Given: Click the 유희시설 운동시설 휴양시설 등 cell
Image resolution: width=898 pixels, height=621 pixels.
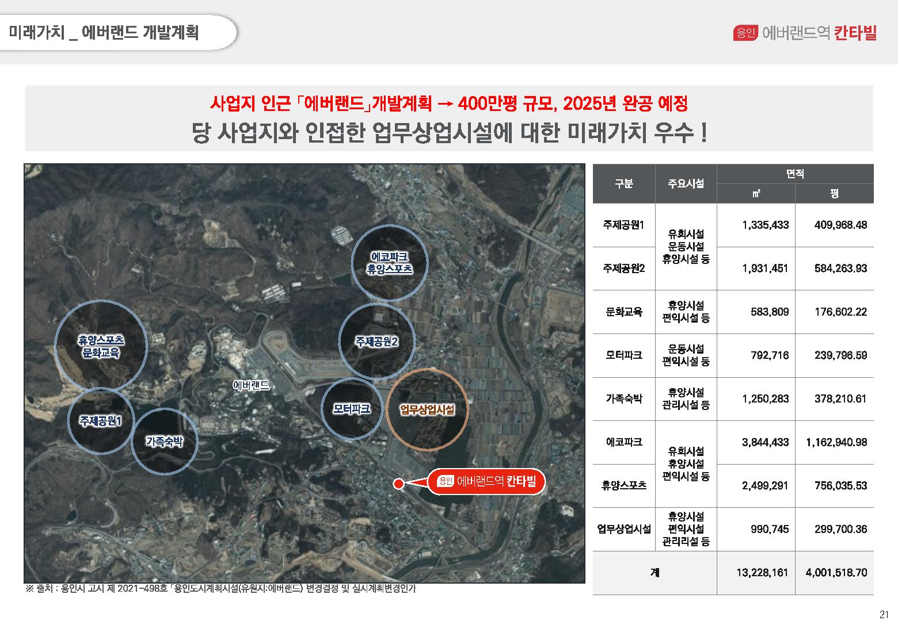Looking at the screenshot, I should click(x=686, y=247).
